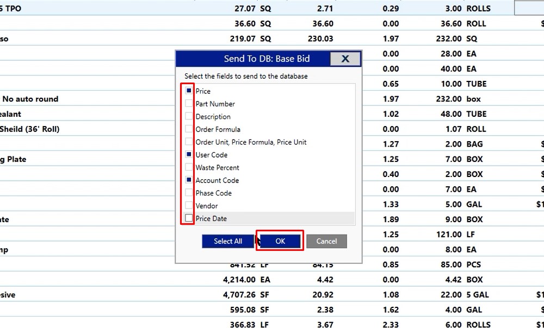Image resolution: width=544 pixels, height=328 pixels.
Task: Uncheck the Price checkbox
Action: click(x=189, y=91)
